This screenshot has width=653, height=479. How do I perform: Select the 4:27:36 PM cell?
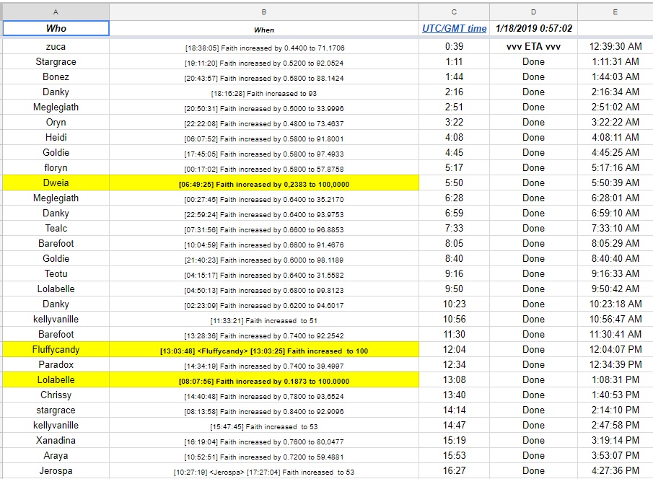(615, 471)
